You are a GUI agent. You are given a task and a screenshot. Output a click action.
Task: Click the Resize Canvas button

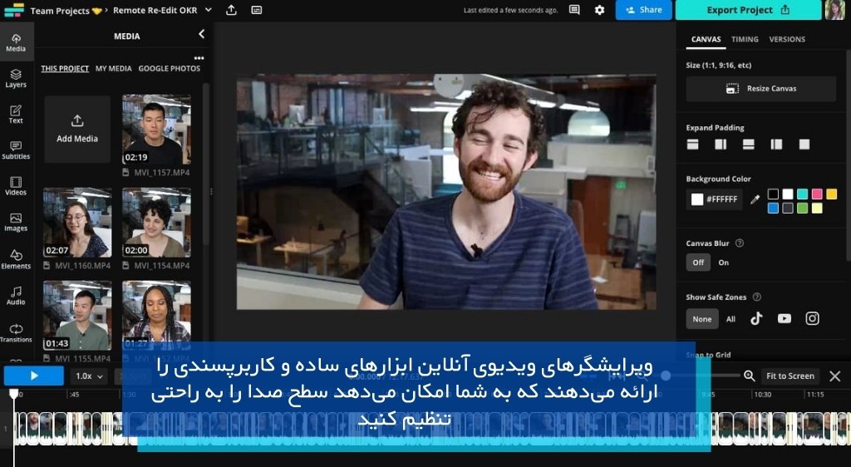click(x=761, y=88)
